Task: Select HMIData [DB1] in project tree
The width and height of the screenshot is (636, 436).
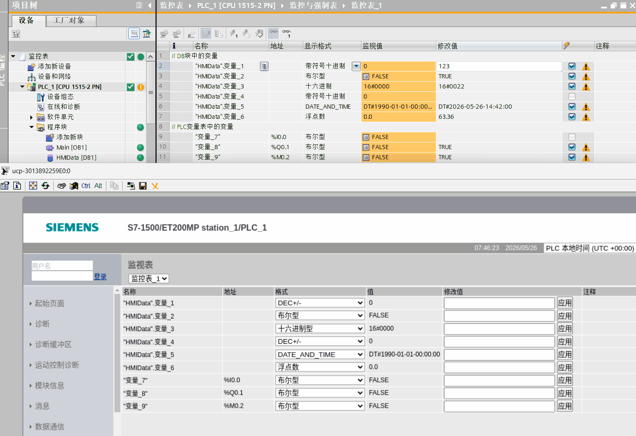Action: tap(76, 158)
